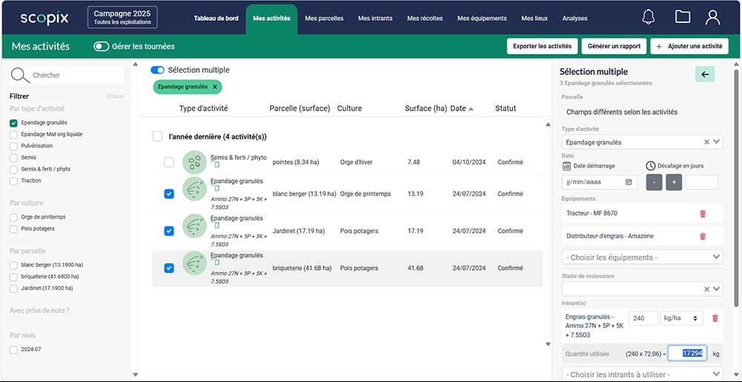The height and width of the screenshot is (382, 742).
Task: Click Quantité utilisée field showing 17294
Action: 688,353
